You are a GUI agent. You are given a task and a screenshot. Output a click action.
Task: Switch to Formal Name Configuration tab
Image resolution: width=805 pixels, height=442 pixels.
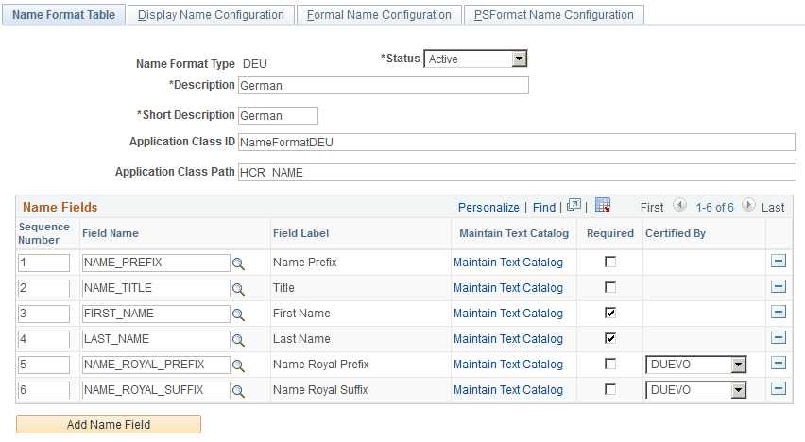(x=379, y=15)
